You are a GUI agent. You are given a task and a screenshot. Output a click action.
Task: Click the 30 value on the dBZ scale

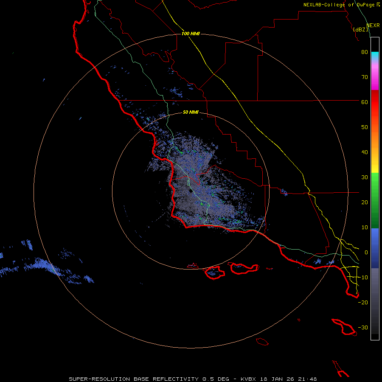tap(365, 177)
